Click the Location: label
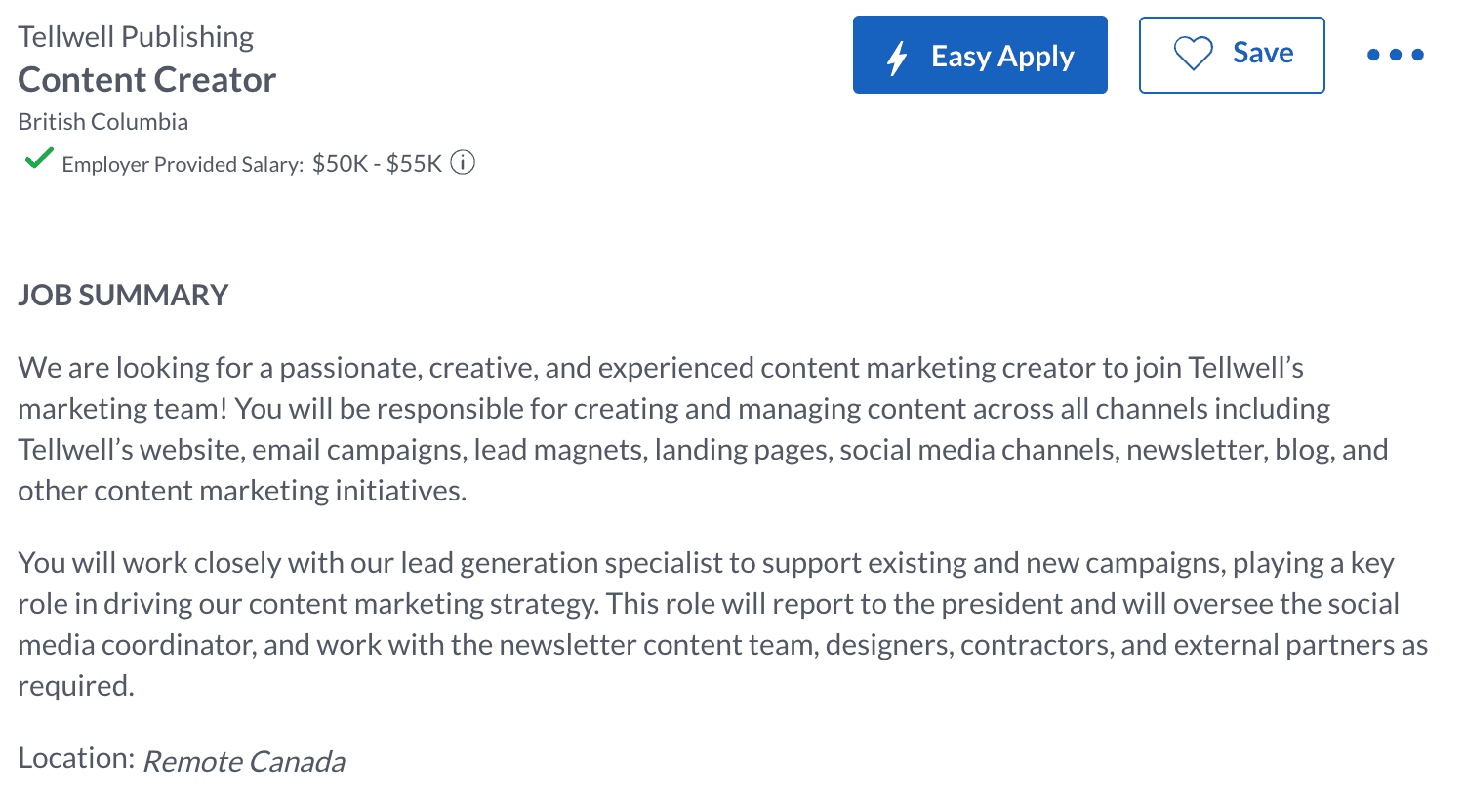Screen dimensions: 1464x800 [x=76, y=758]
